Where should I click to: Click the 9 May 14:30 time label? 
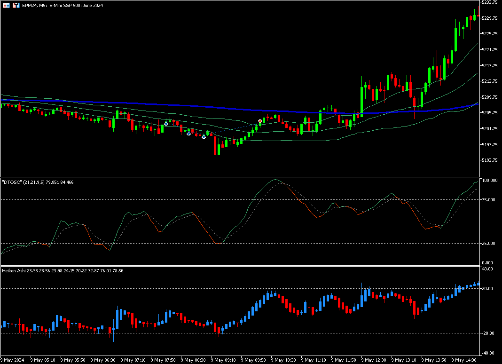(x=464, y=360)
